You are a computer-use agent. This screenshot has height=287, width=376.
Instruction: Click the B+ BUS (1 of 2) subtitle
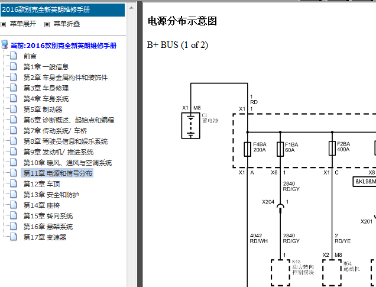point(177,45)
